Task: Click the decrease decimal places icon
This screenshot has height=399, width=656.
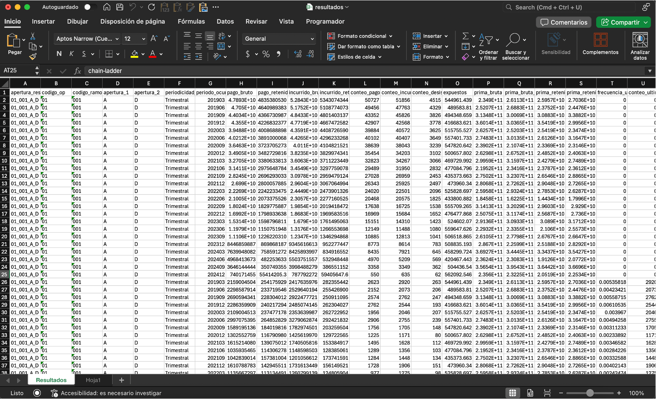Action: click(x=310, y=54)
